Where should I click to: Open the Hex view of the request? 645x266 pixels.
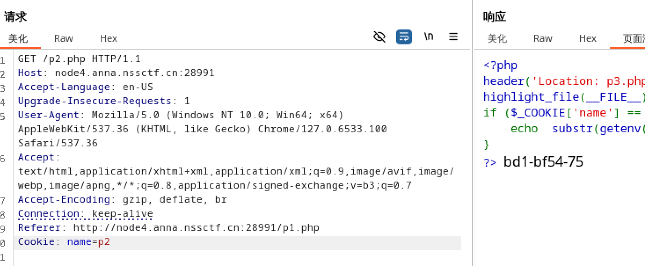click(108, 38)
